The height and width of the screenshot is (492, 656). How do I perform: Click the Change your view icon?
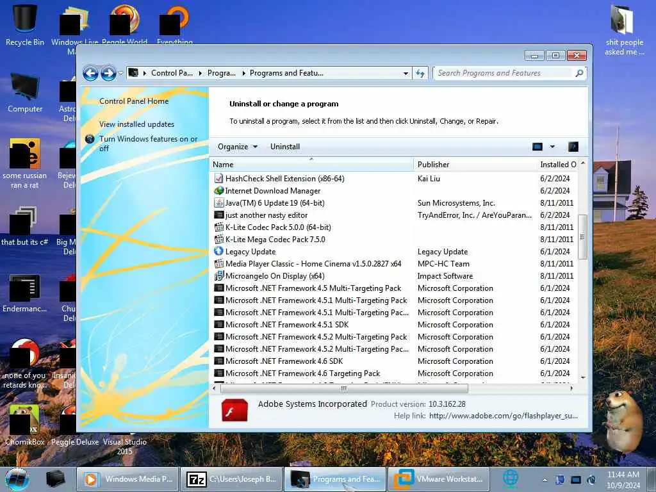(537, 147)
